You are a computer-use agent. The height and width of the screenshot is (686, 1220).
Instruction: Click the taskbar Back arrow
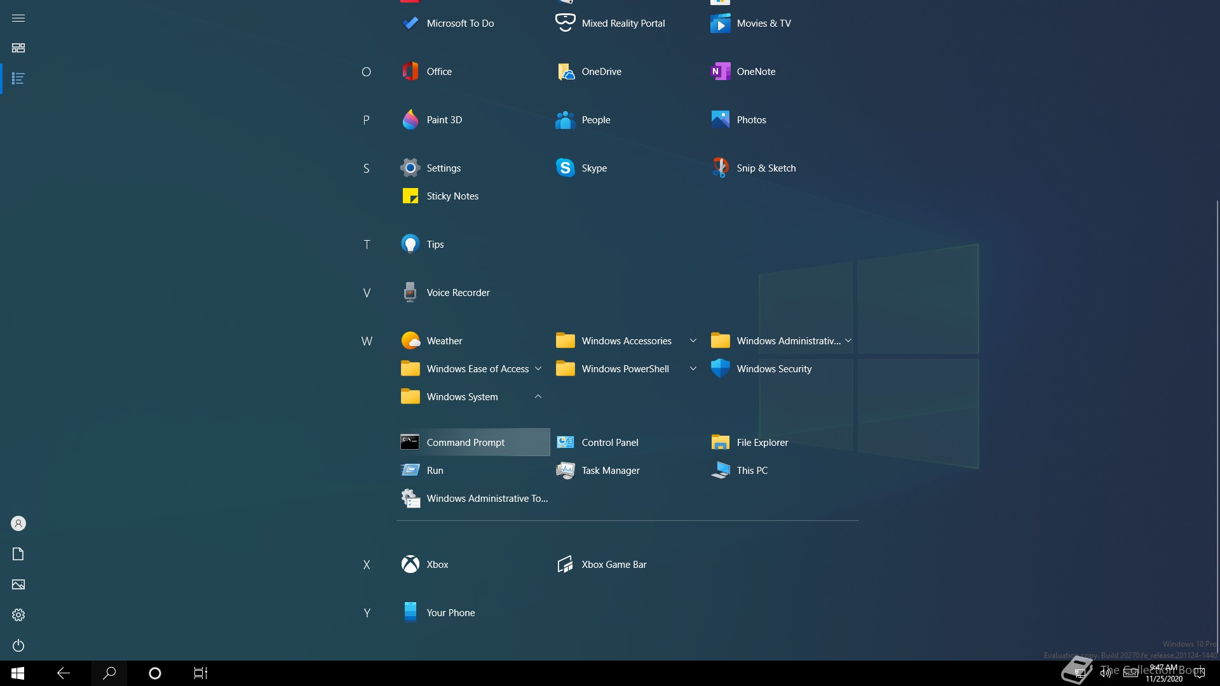tap(64, 673)
